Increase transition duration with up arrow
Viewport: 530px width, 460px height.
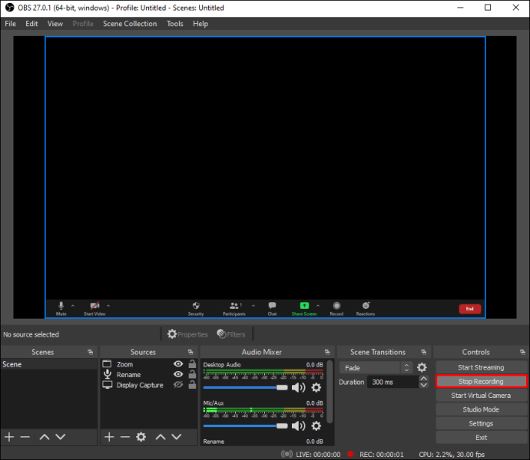click(423, 379)
